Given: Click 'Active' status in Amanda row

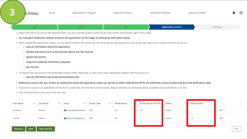Looking at the screenshot, I should pos(168,110).
